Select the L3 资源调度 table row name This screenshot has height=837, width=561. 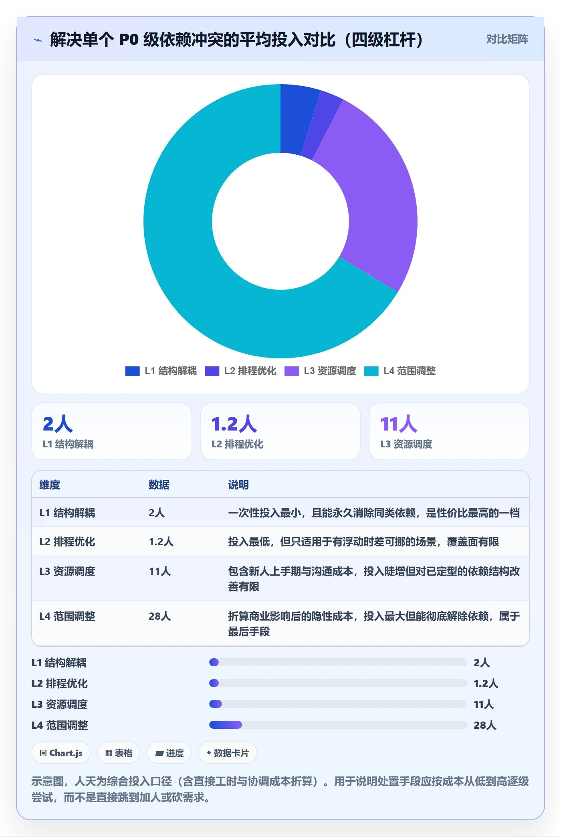click(x=67, y=571)
